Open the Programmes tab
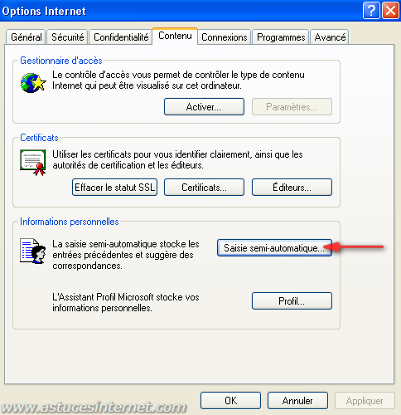Screen dimensions: 401x415 (x=281, y=37)
